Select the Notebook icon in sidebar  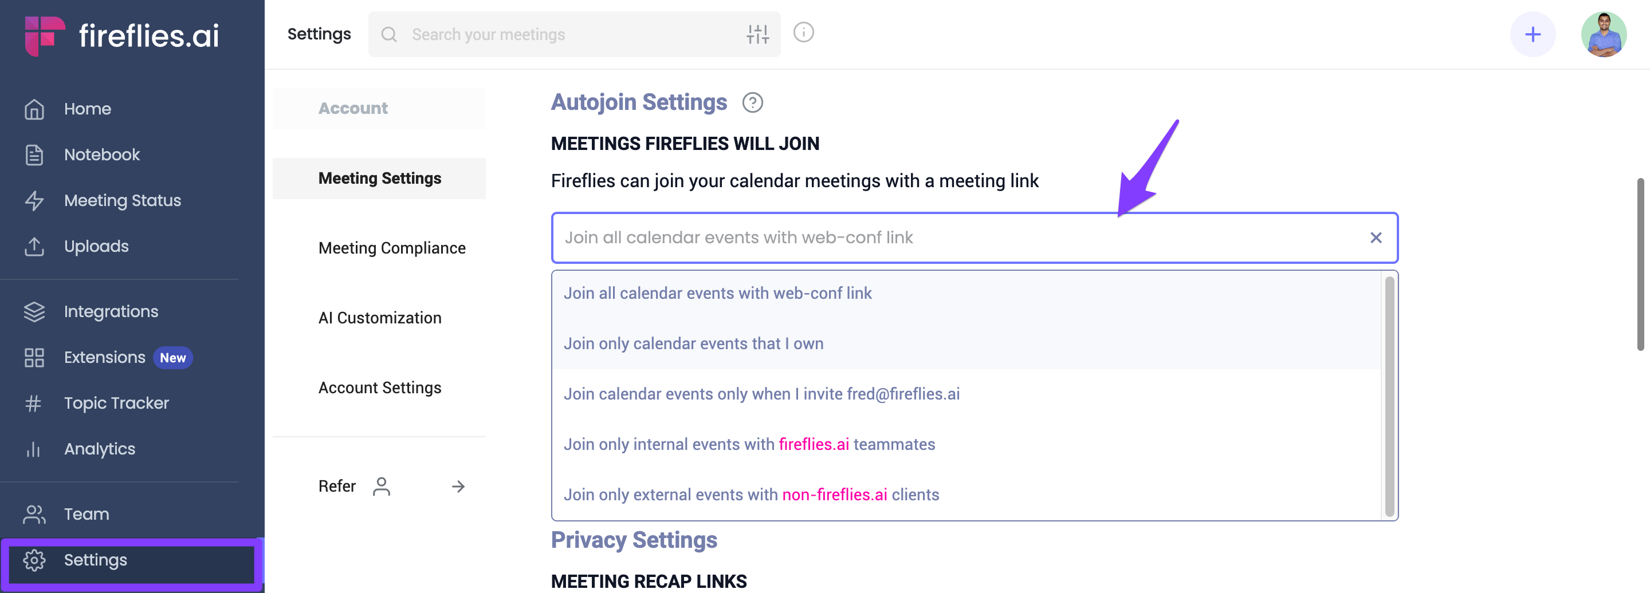point(34,154)
